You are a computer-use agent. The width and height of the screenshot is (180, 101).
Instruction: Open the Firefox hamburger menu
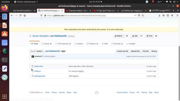[177, 15]
